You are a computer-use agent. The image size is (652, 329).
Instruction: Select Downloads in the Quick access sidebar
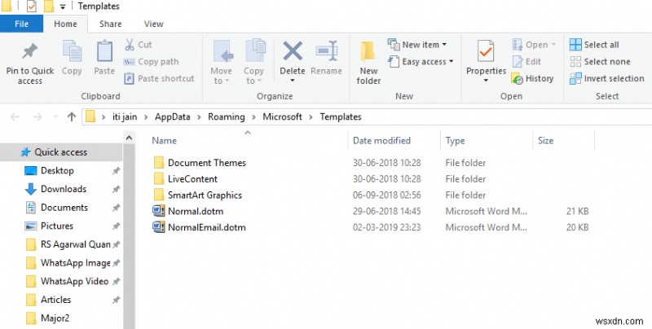click(x=64, y=189)
